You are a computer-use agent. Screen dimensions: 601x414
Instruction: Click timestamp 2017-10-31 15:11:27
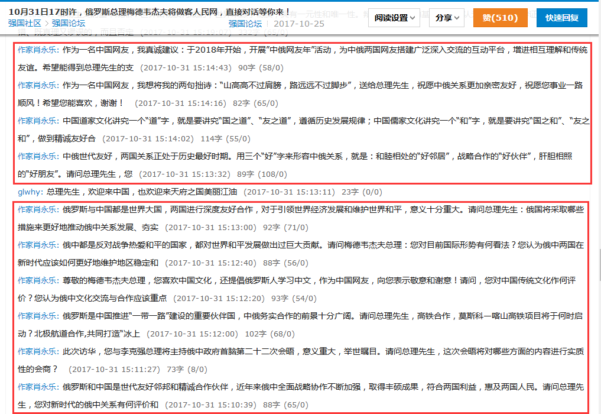114,370
